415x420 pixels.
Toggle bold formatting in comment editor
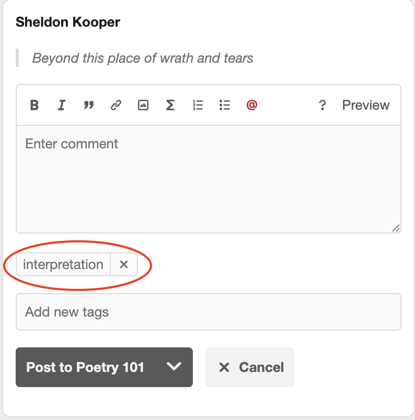pyautogui.click(x=34, y=105)
